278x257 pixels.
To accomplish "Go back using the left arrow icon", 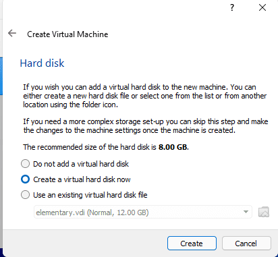I will [12, 33].
